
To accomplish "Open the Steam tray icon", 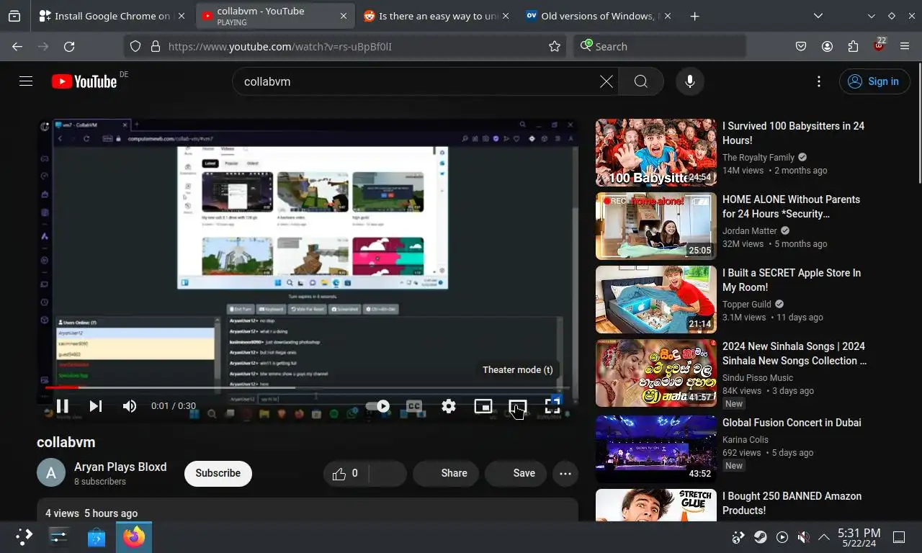I will [x=760, y=537].
